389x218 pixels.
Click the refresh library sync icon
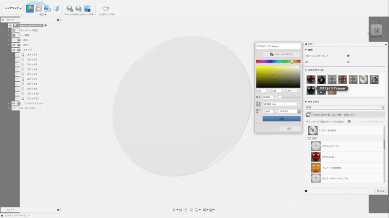click(x=308, y=114)
